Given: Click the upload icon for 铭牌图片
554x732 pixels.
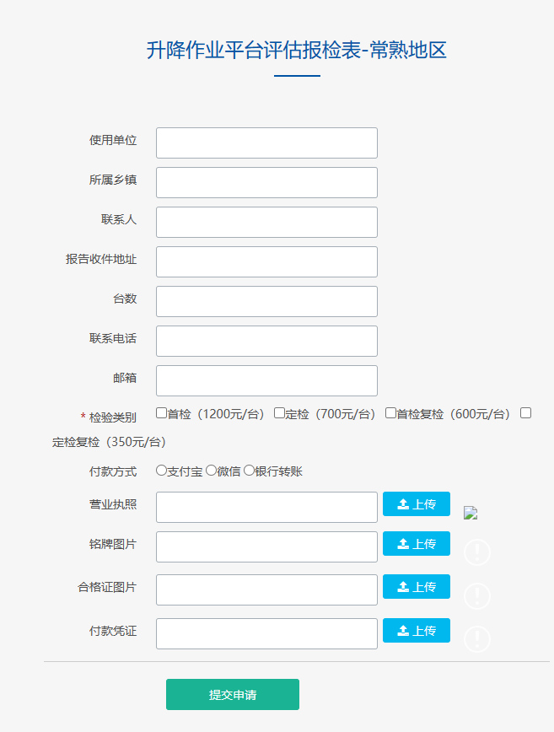Looking at the screenshot, I should point(403,544).
